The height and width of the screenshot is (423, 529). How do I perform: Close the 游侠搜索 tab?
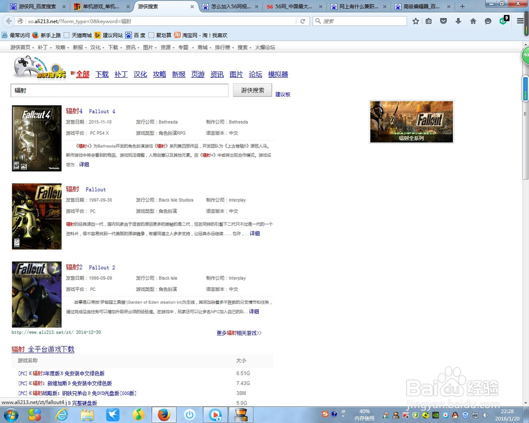click(x=192, y=6)
